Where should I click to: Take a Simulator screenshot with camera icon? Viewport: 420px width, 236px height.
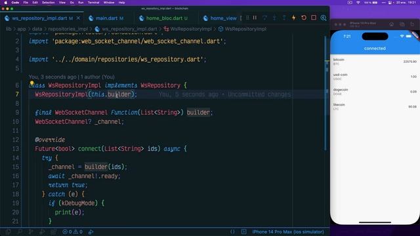pos(402,24)
